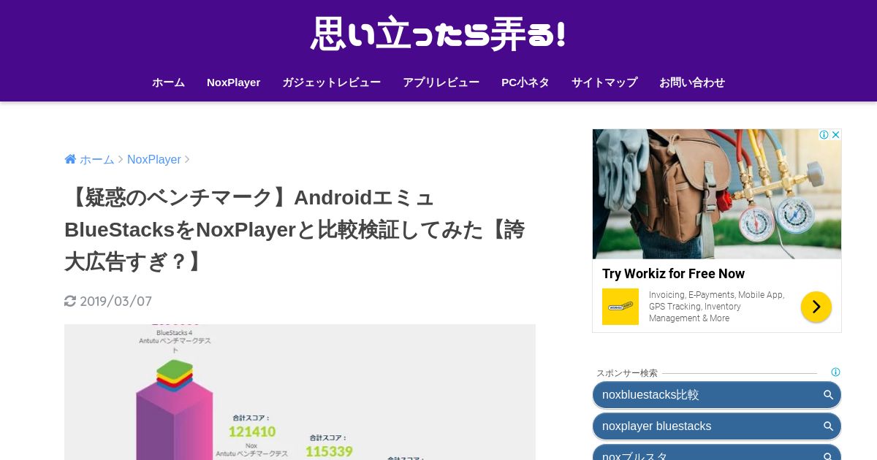Follow the ホーム breadcrumb link
Image resolution: width=877 pixels, height=460 pixels.
(x=96, y=159)
